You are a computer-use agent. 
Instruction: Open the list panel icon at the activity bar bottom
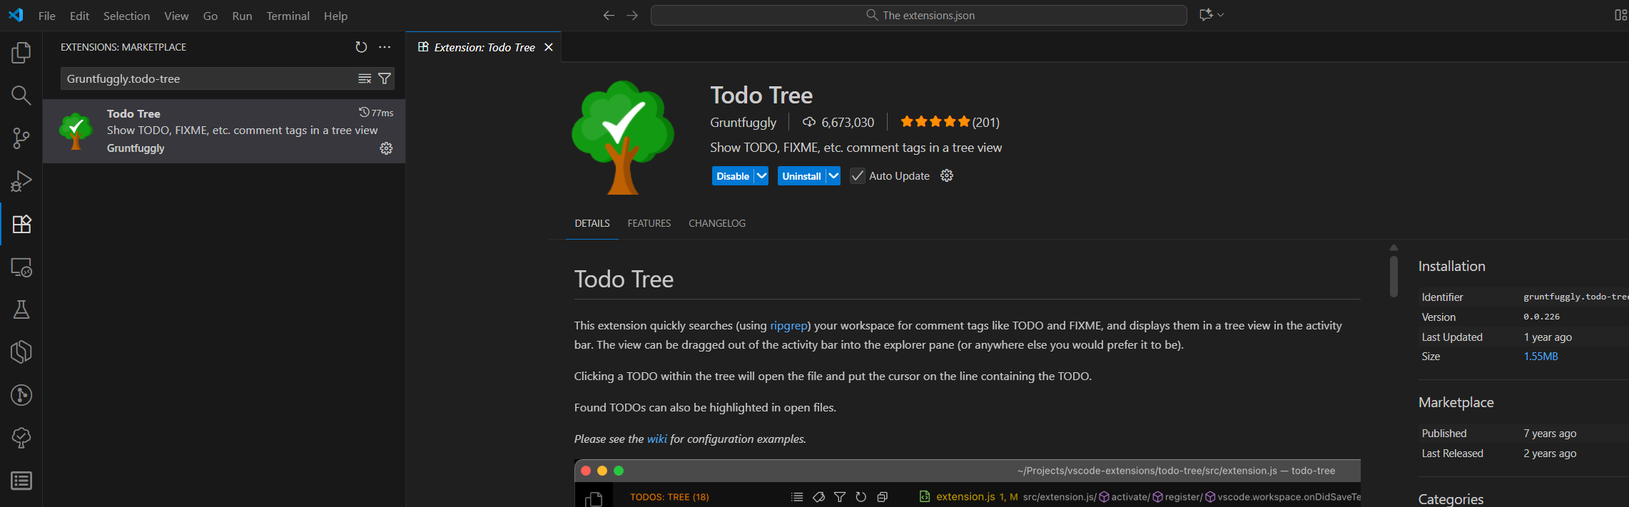coord(21,481)
